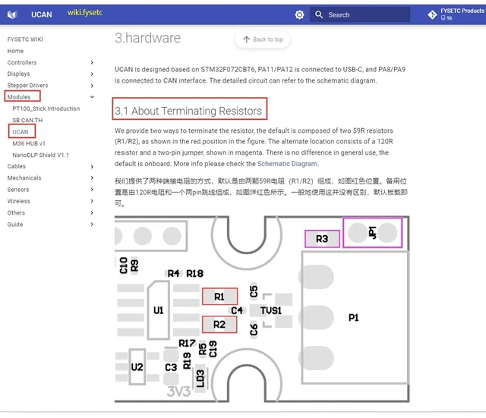Click the Stepper Drivers sidebar label
This screenshot has width=486, height=418.
(x=27, y=86)
